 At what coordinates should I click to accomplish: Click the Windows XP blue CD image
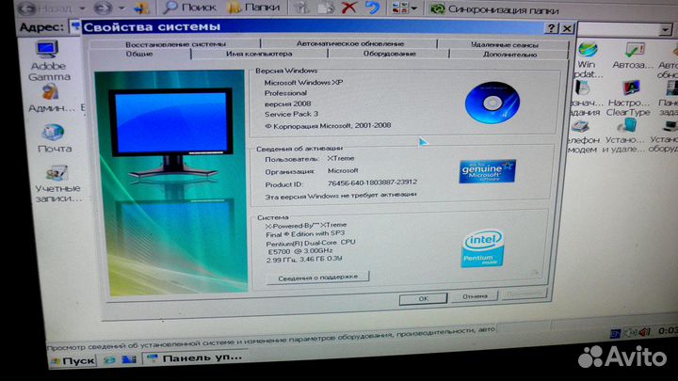[492, 103]
